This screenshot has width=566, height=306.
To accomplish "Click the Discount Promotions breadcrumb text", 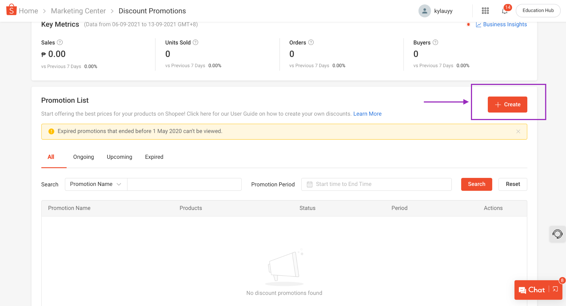I will click(x=152, y=11).
